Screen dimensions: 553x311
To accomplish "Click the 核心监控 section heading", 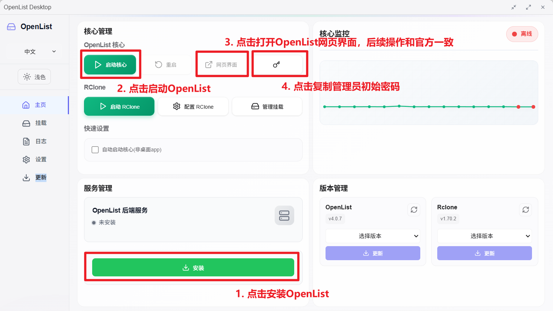I will click(334, 34).
